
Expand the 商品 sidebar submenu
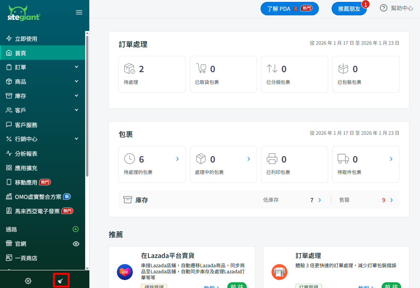[77, 81]
